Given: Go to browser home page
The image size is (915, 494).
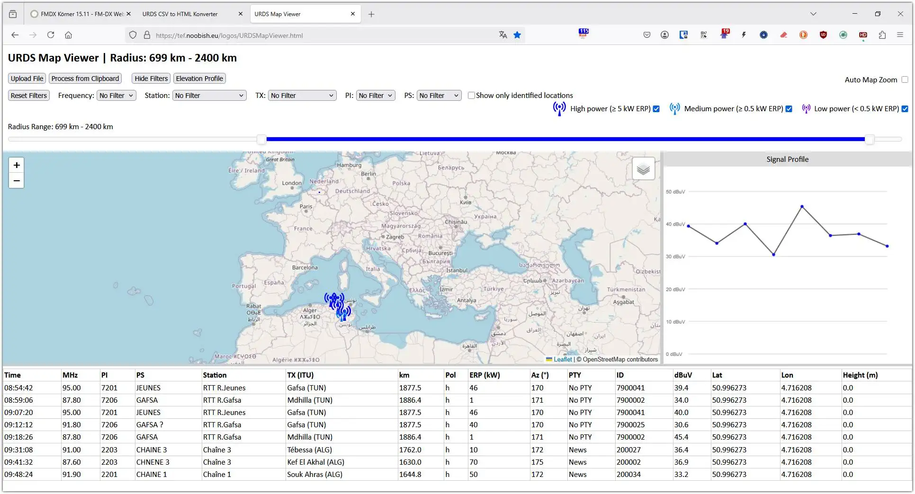Looking at the screenshot, I should click(69, 35).
